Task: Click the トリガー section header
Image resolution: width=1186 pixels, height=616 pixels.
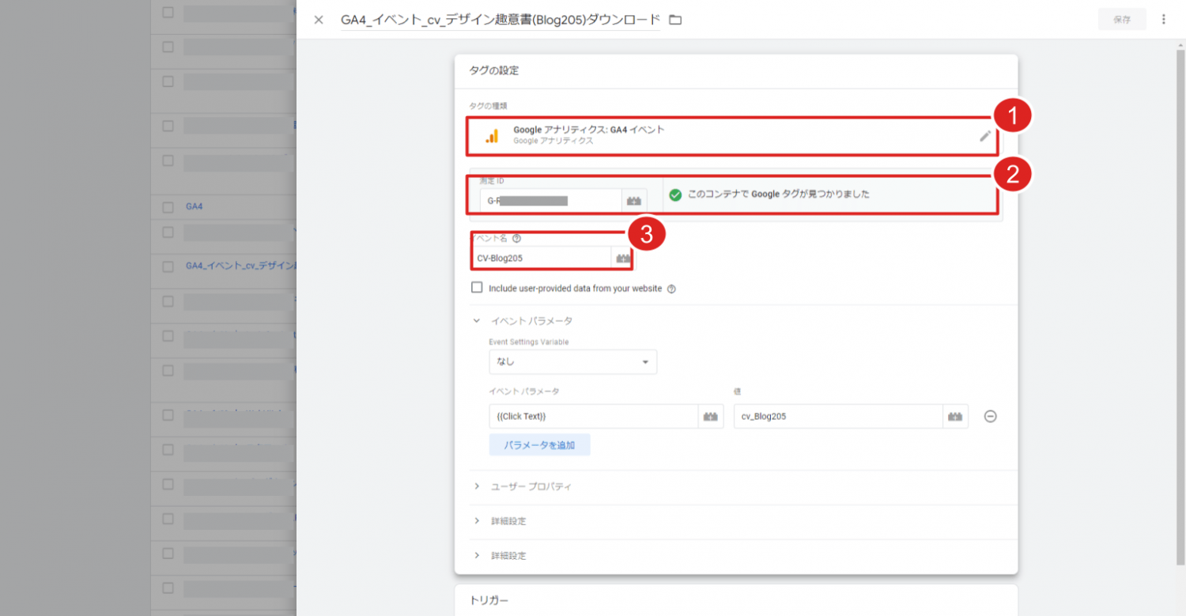Action: 489,601
